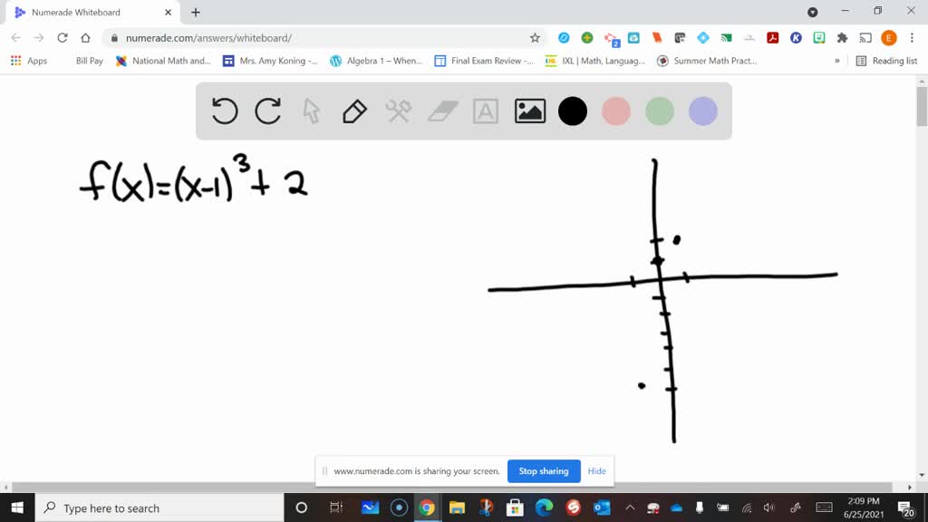928x522 pixels.
Task: Go to browser home page
Action: 86,38
